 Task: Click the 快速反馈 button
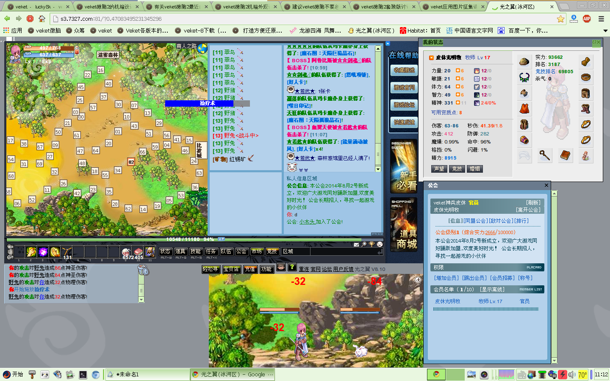tap(405, 122)
